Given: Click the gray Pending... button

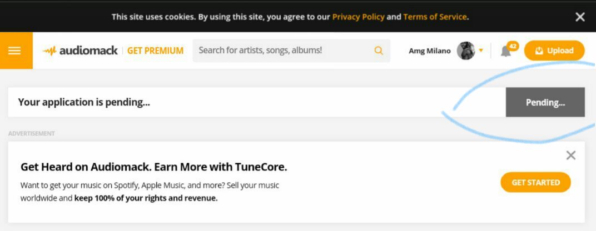Looking at the screenshot, I should pos(545,102).
